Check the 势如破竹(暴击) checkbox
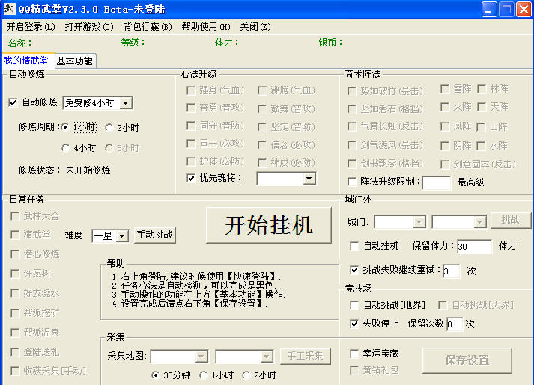534x385 pixels. pyautogui.click(x=352, y=91)
